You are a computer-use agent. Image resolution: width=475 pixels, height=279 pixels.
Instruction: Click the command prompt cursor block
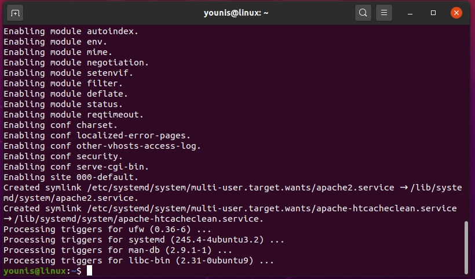(89, 271)
